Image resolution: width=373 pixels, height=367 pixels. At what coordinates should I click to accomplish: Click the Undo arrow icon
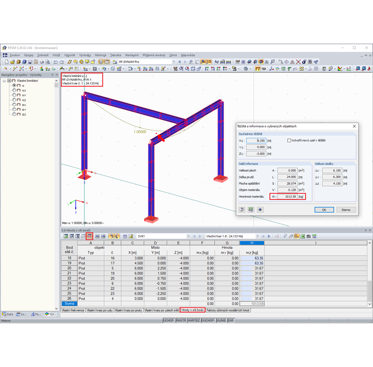point(55,62)
